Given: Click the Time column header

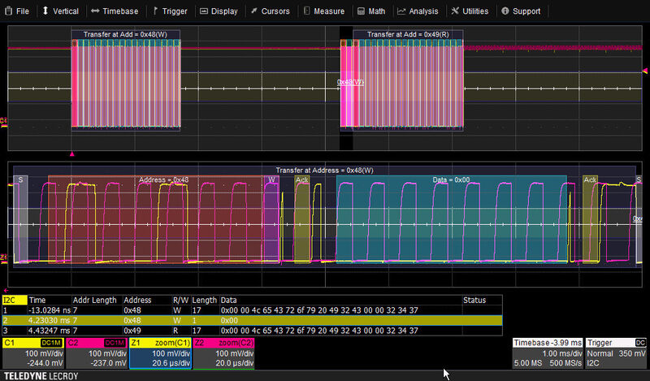Looking at the screenshot, I should [x=37, y=300].
